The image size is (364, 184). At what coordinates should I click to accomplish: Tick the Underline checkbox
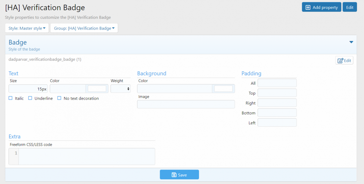pos(30,98)
